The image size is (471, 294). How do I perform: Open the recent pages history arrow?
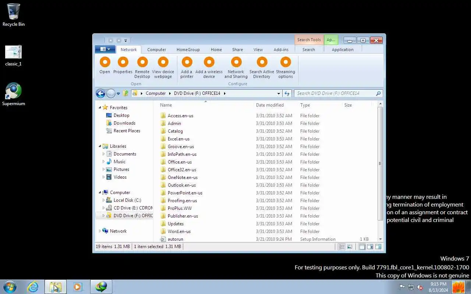pos(118,94)
